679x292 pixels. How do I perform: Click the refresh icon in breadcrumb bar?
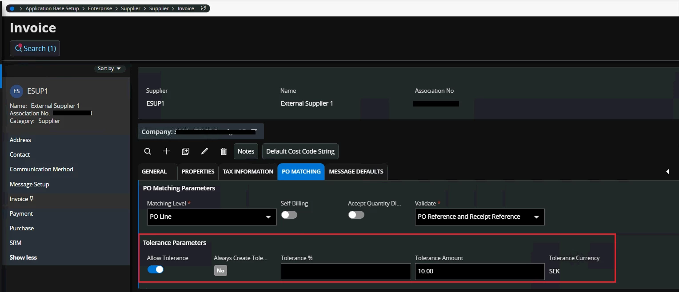coord(203,8)
